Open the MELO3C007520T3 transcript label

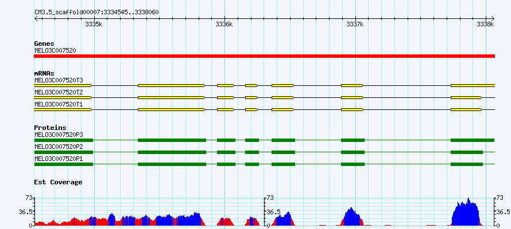59,80
